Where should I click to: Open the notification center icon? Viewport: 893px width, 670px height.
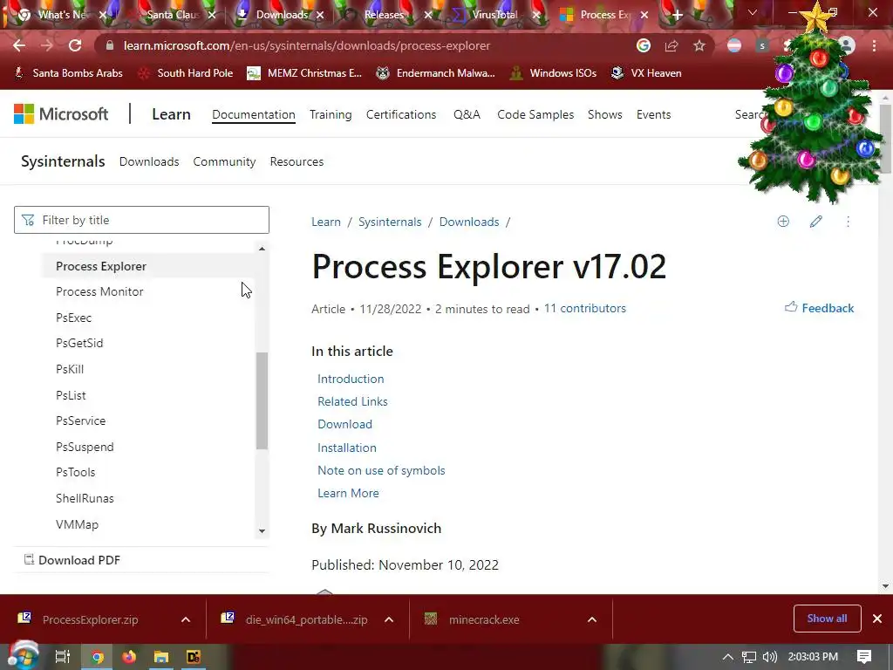(x=864, y=657)
